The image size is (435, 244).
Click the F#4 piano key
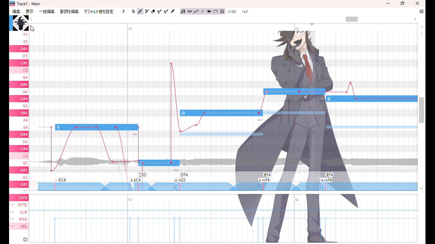(19, 113)
